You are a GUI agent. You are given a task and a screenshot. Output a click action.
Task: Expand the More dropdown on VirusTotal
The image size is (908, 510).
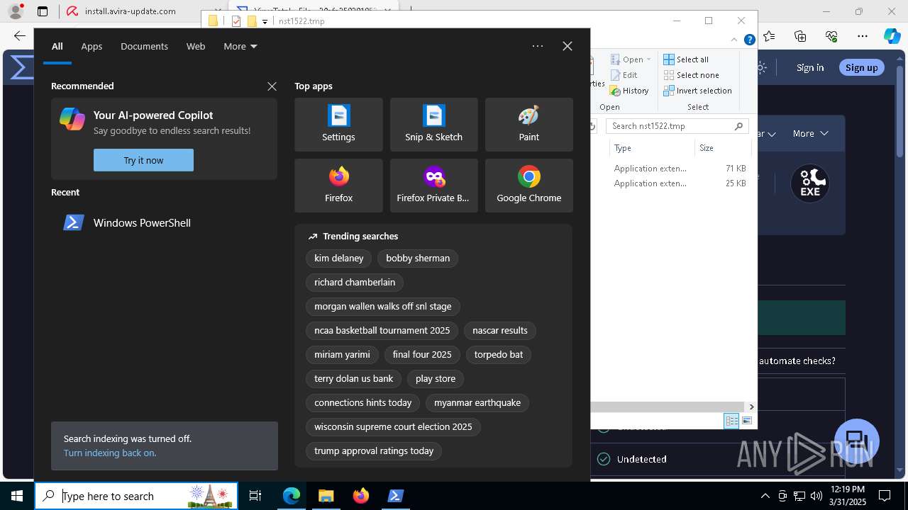pos(810,133)
